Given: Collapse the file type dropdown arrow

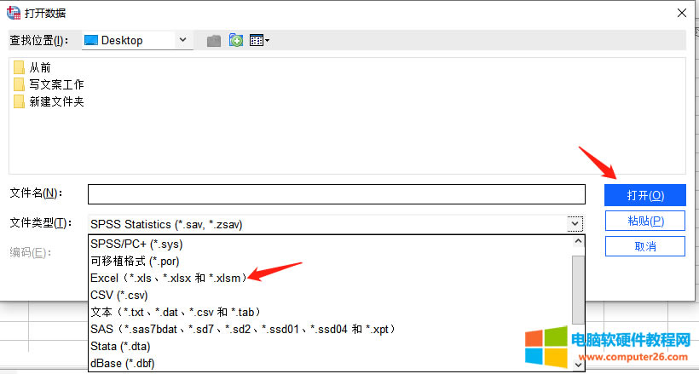Looking at the screenshot, I should [576, 224].
